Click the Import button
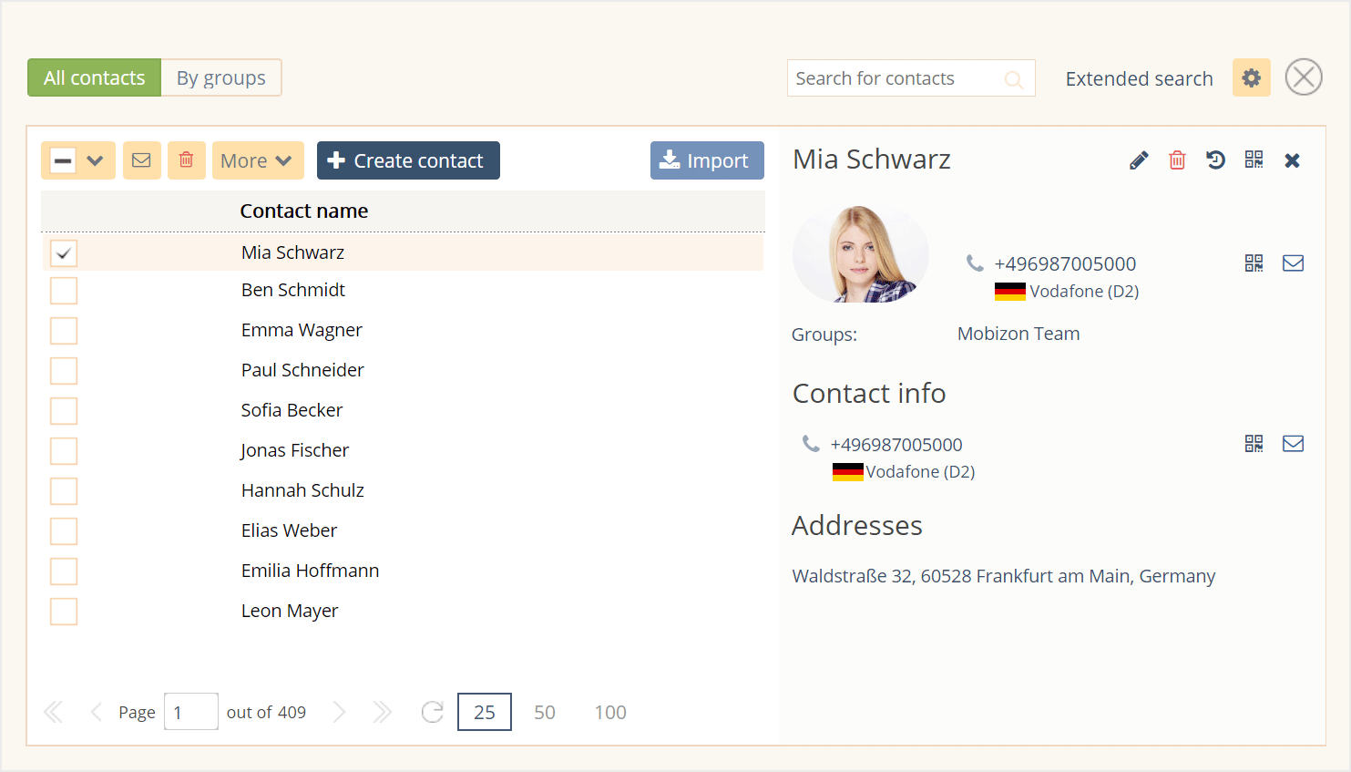The width and height of the screenshot is (1351, 772). click(x=707, y=160)
